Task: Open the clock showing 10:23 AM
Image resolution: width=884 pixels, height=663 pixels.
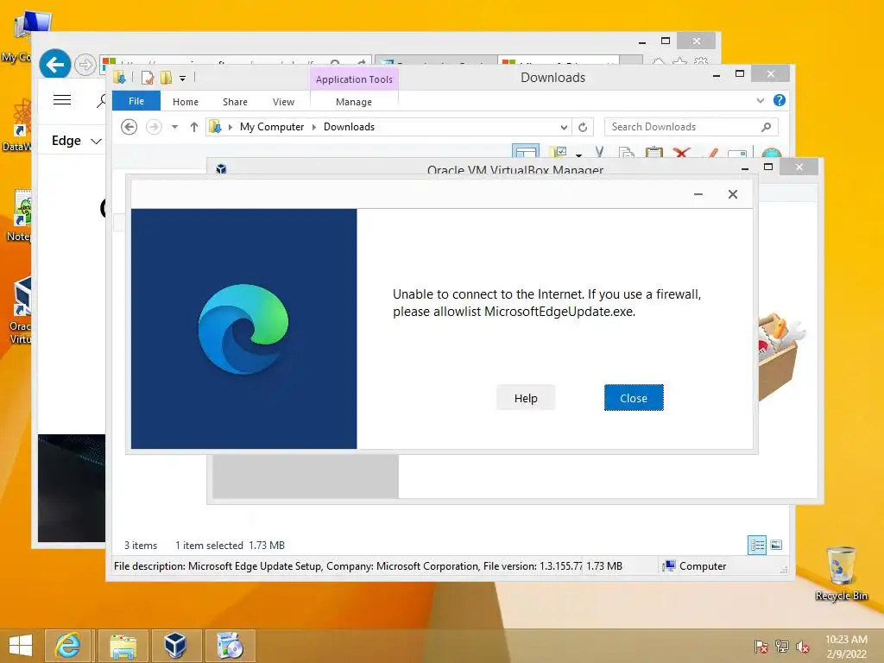Action: click(846, 646)
